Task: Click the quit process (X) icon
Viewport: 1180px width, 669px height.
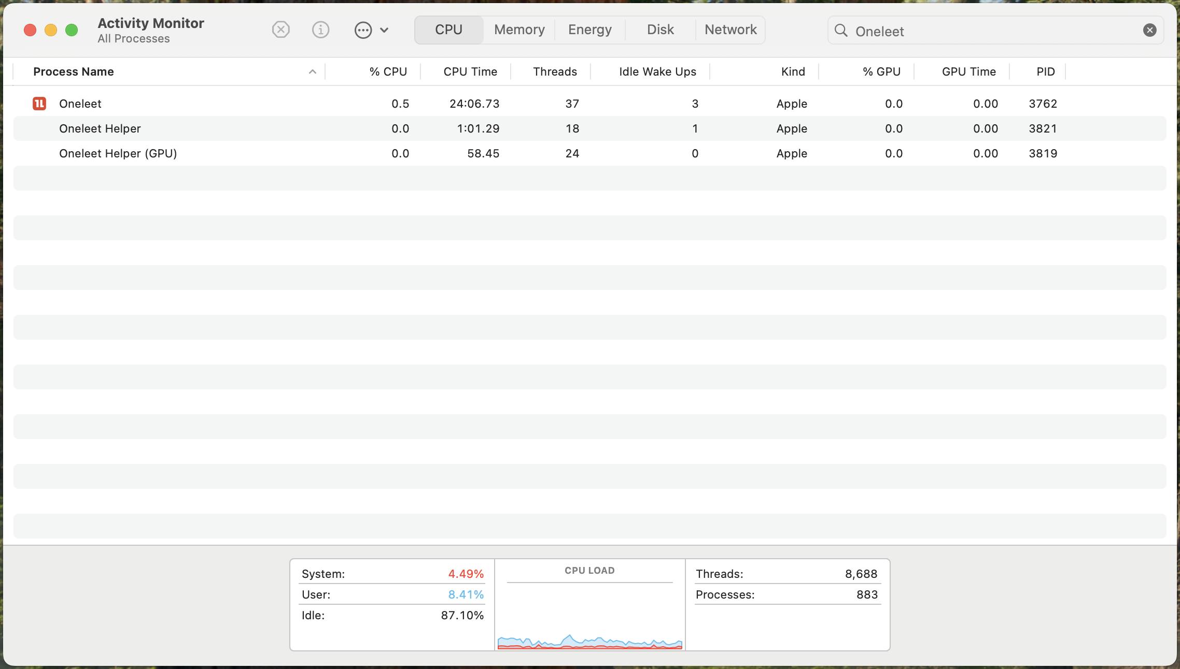Action: point(280,30)
